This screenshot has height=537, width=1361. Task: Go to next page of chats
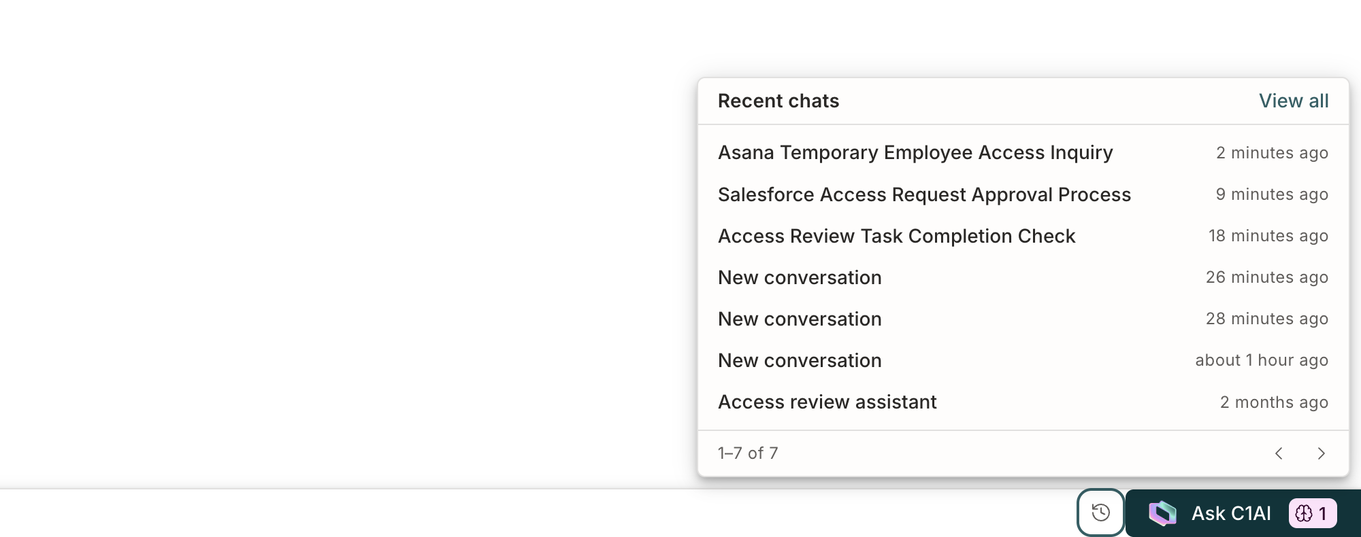pos(1321,453)
